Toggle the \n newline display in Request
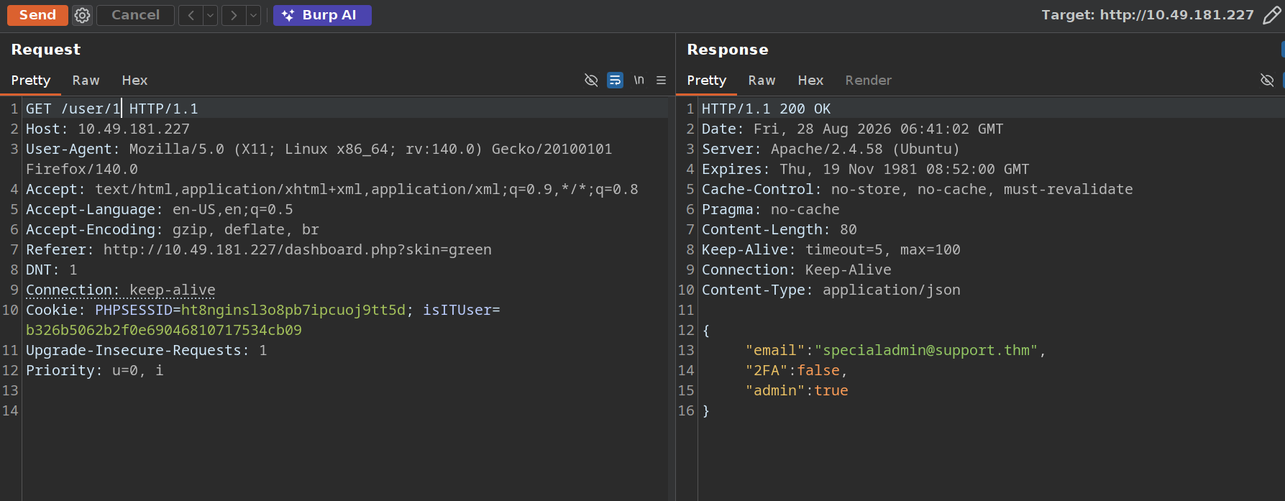 (x=639, y=81)
